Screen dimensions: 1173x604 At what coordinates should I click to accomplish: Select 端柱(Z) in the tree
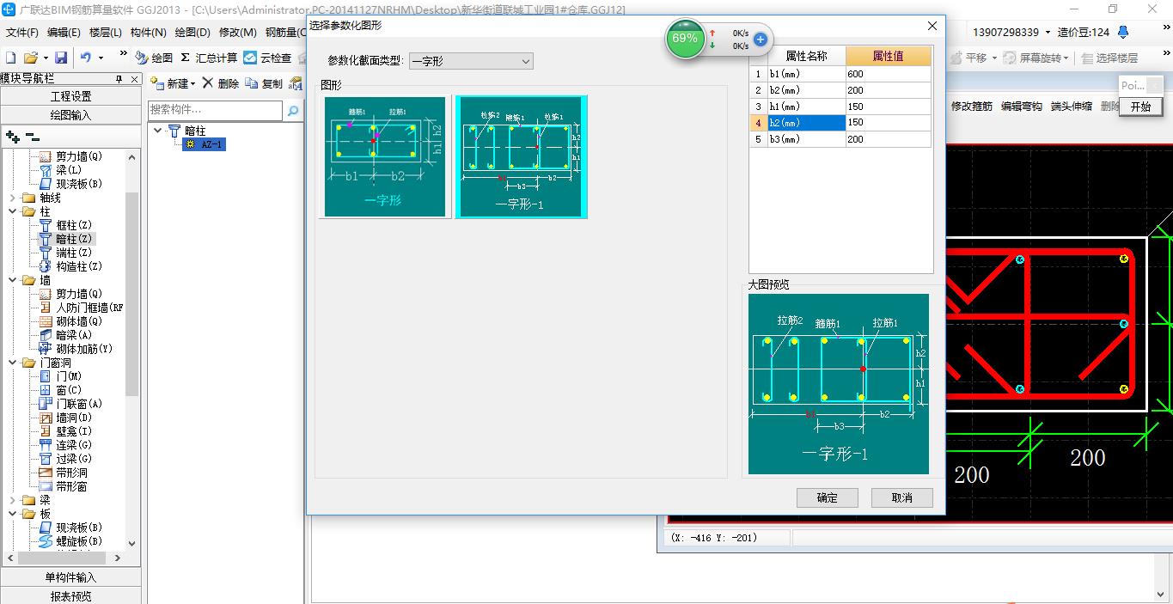coord(74,253)
